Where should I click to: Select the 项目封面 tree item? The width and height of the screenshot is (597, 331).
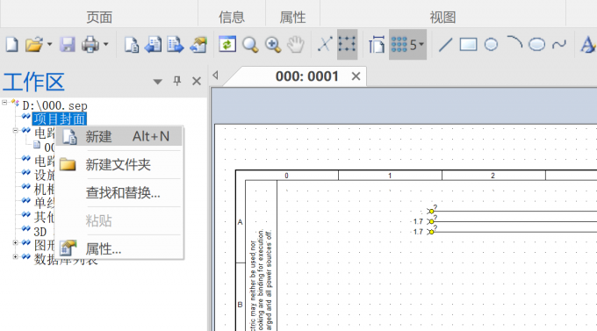pyautogui.click(x=60, y=119)
